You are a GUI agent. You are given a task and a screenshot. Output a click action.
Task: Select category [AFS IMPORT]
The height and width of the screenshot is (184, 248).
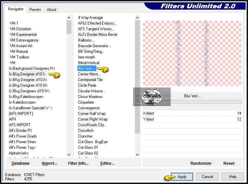pyautogui.click(x=21, y=114)
